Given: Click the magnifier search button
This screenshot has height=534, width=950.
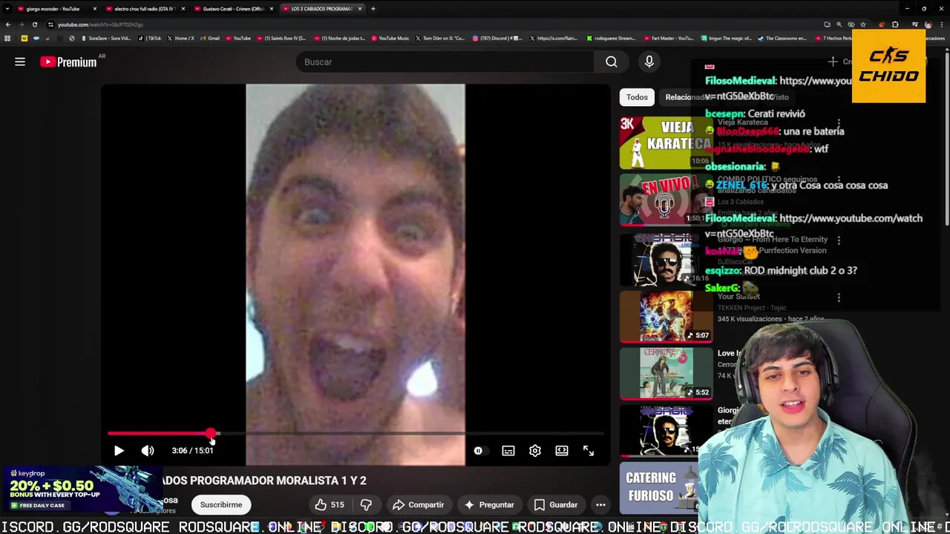Looking at the screenshot, I should [x=611, y=62].
